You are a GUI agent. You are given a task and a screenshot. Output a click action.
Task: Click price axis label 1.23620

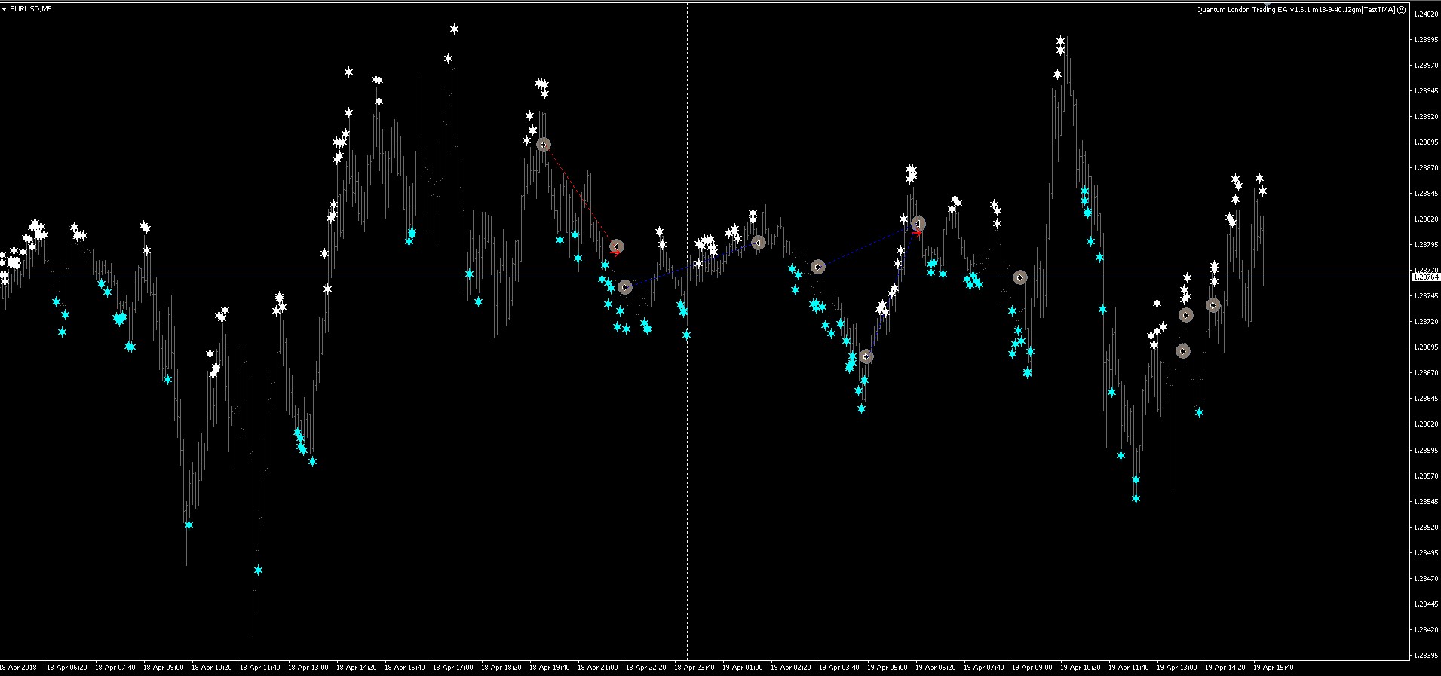pos(1425,424)
